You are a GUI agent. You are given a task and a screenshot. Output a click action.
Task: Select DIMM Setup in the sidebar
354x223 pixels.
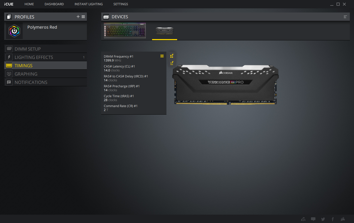(x=28, y=49)
